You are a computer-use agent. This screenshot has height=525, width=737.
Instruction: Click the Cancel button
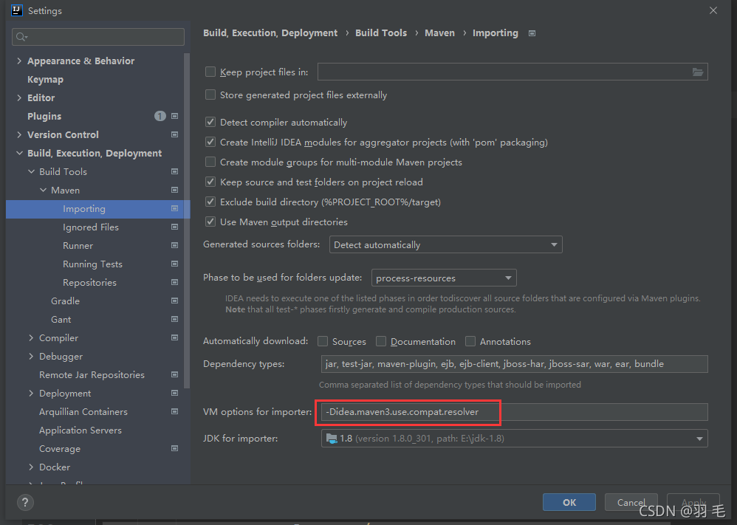coord(631,502)
